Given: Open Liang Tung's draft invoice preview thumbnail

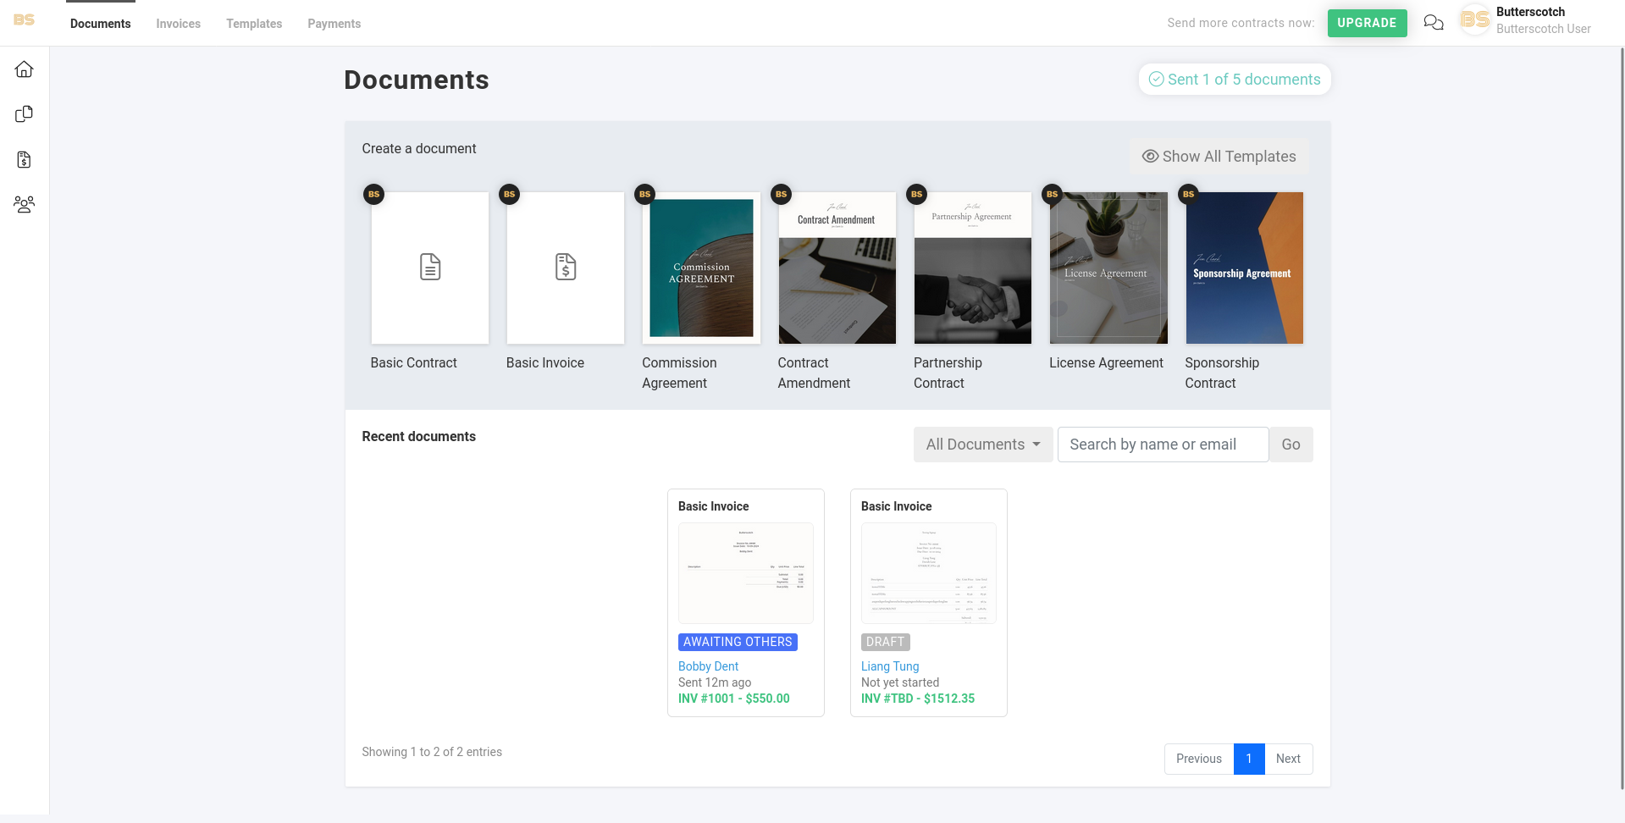Looking at the screenshot, I should 929,573.
